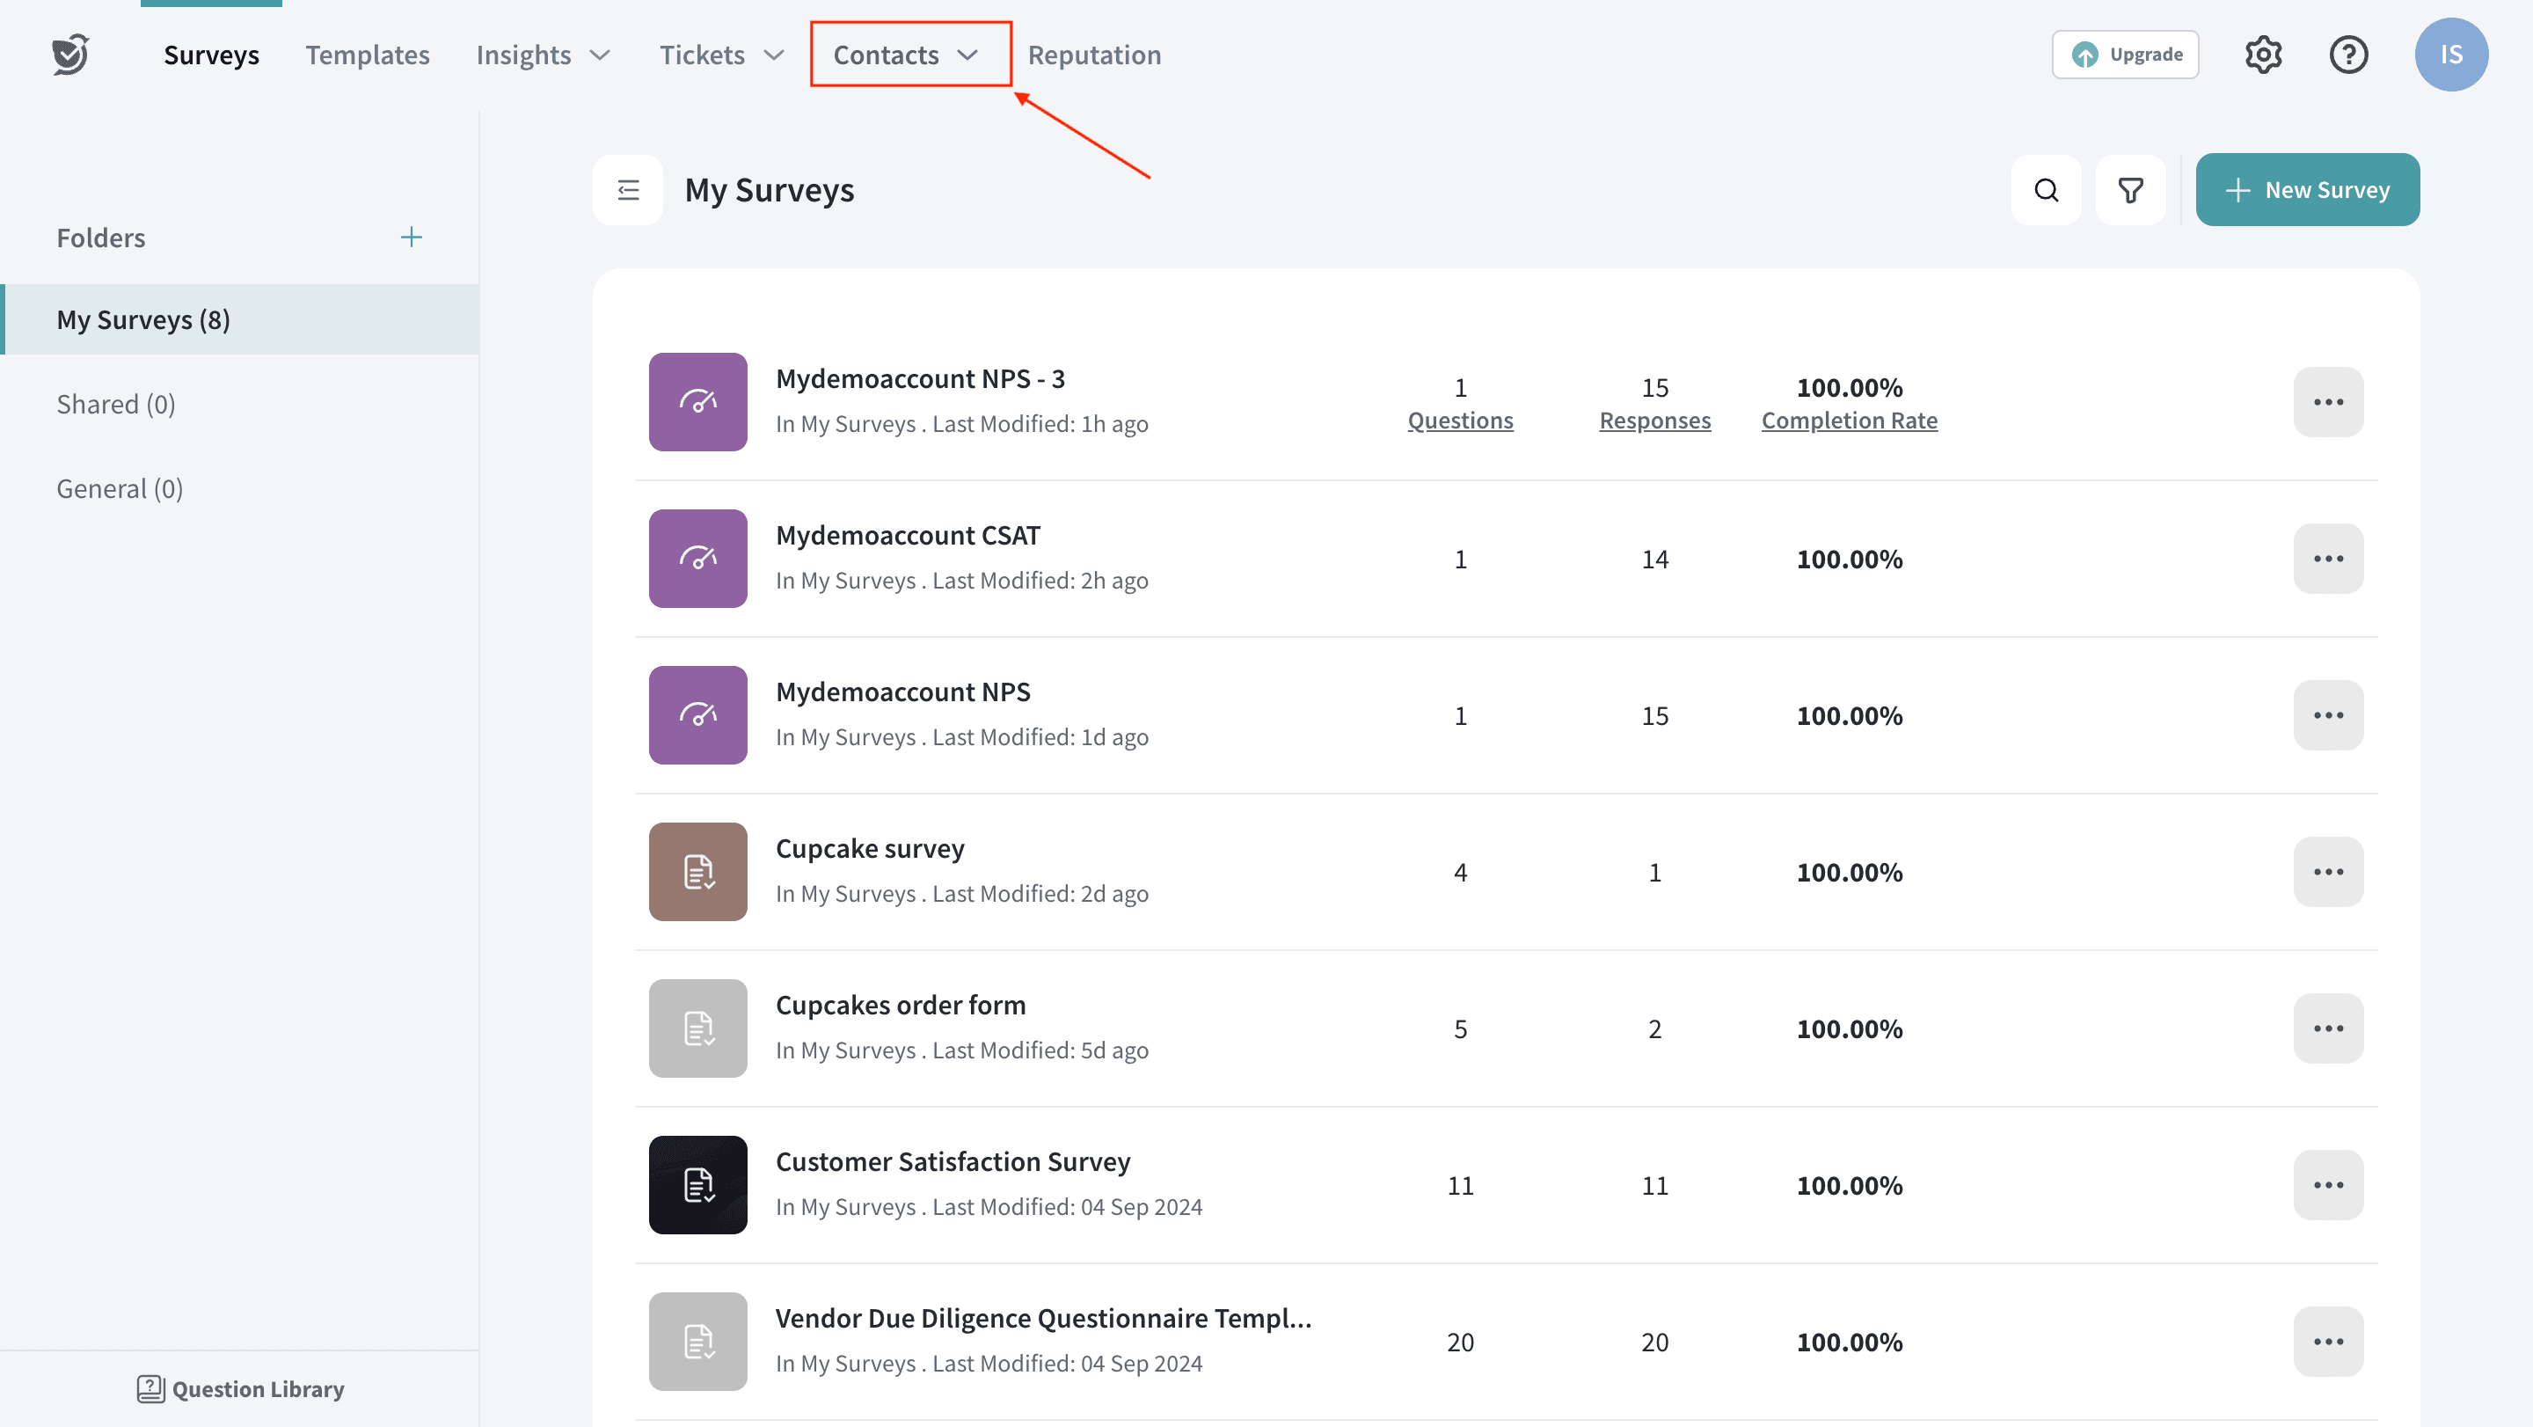Image resolution: width=2533 pixels, height=1427 pixels.
Task: Switch to the Templates tab
Action: [x=367, y=55]
